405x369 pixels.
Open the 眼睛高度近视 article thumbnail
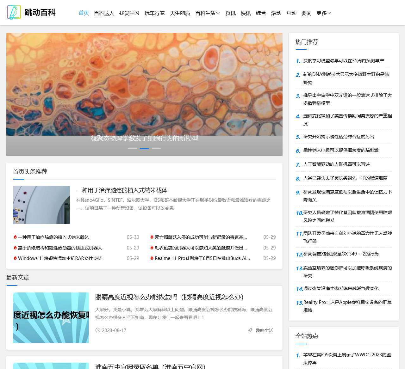pos(51,318)
